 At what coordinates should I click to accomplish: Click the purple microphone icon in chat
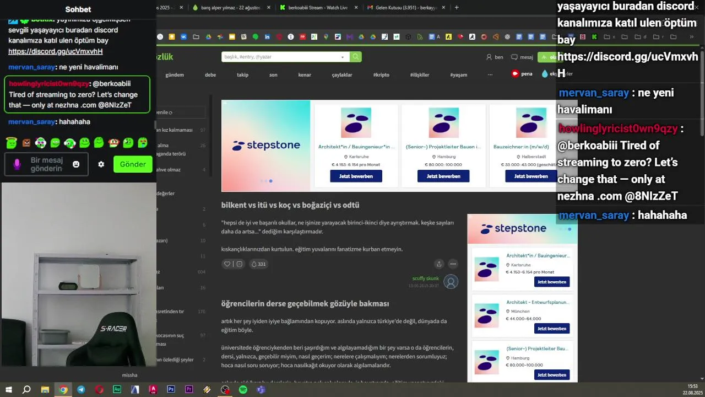tap(17, 164)
